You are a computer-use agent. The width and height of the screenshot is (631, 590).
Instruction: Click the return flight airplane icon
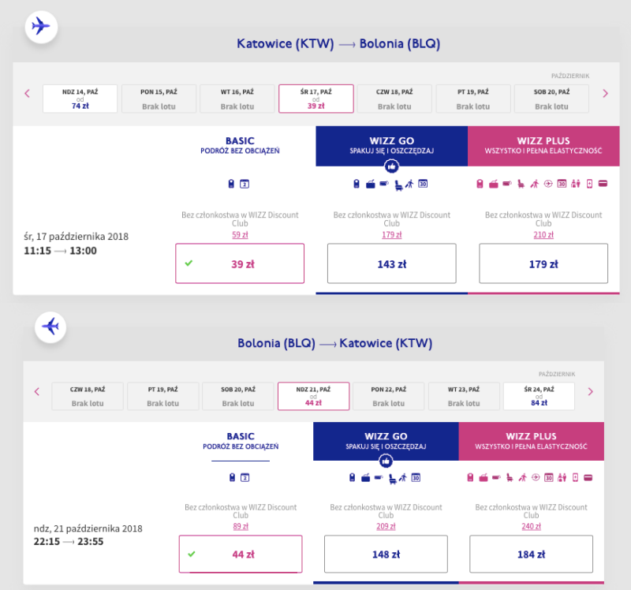pos(50,327)
